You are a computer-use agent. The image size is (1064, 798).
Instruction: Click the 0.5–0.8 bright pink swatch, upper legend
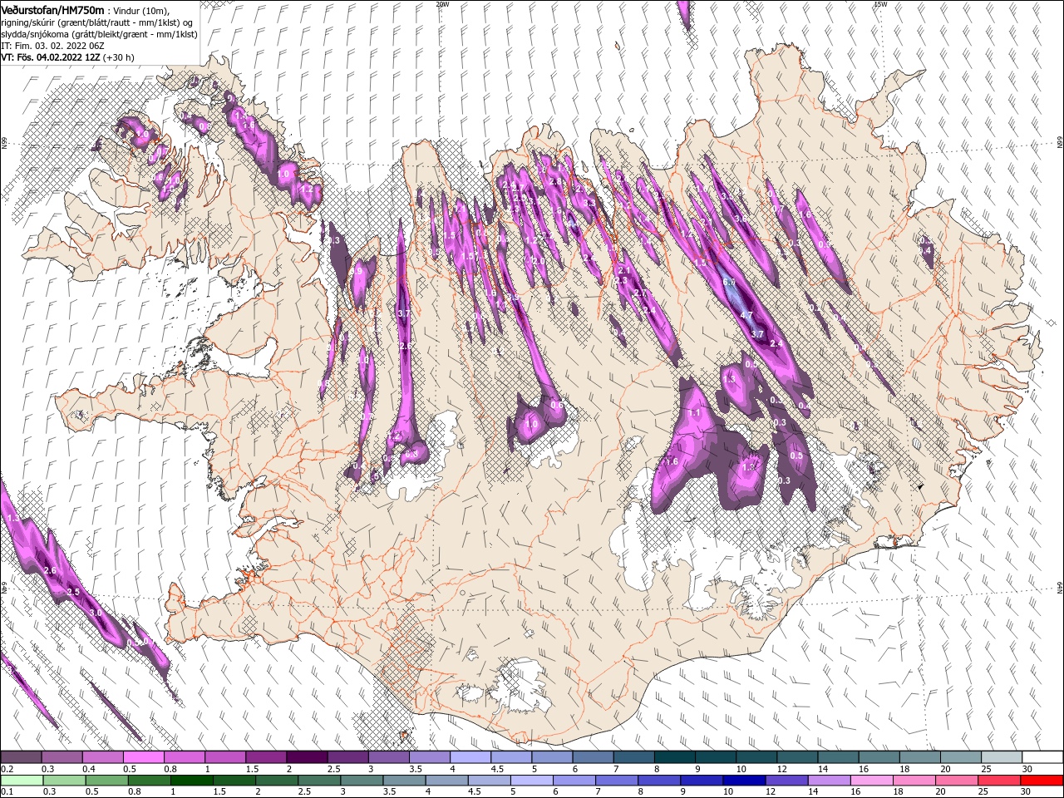144,757
